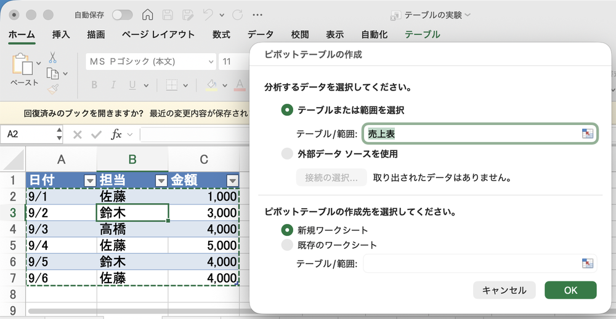Toggle Bold formatting
This screenshot has height=319, width=616.
pyautogui.click(x=94, y=85)
